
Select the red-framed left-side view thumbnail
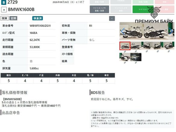125,46
